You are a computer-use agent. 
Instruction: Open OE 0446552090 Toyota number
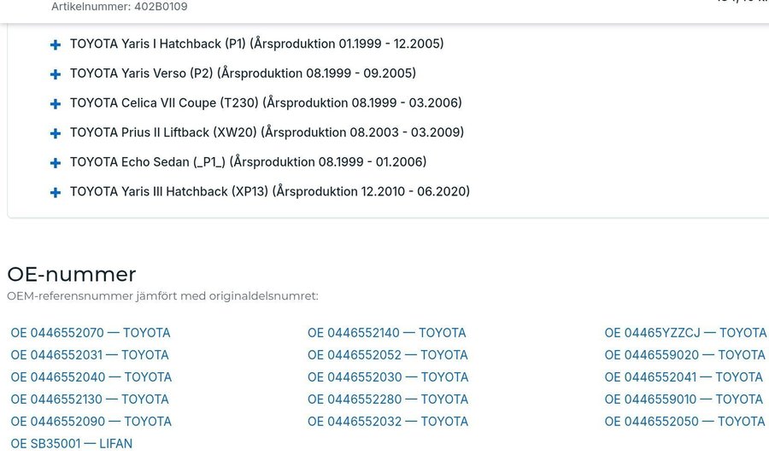pyautogui.click(x=91, y=422)
